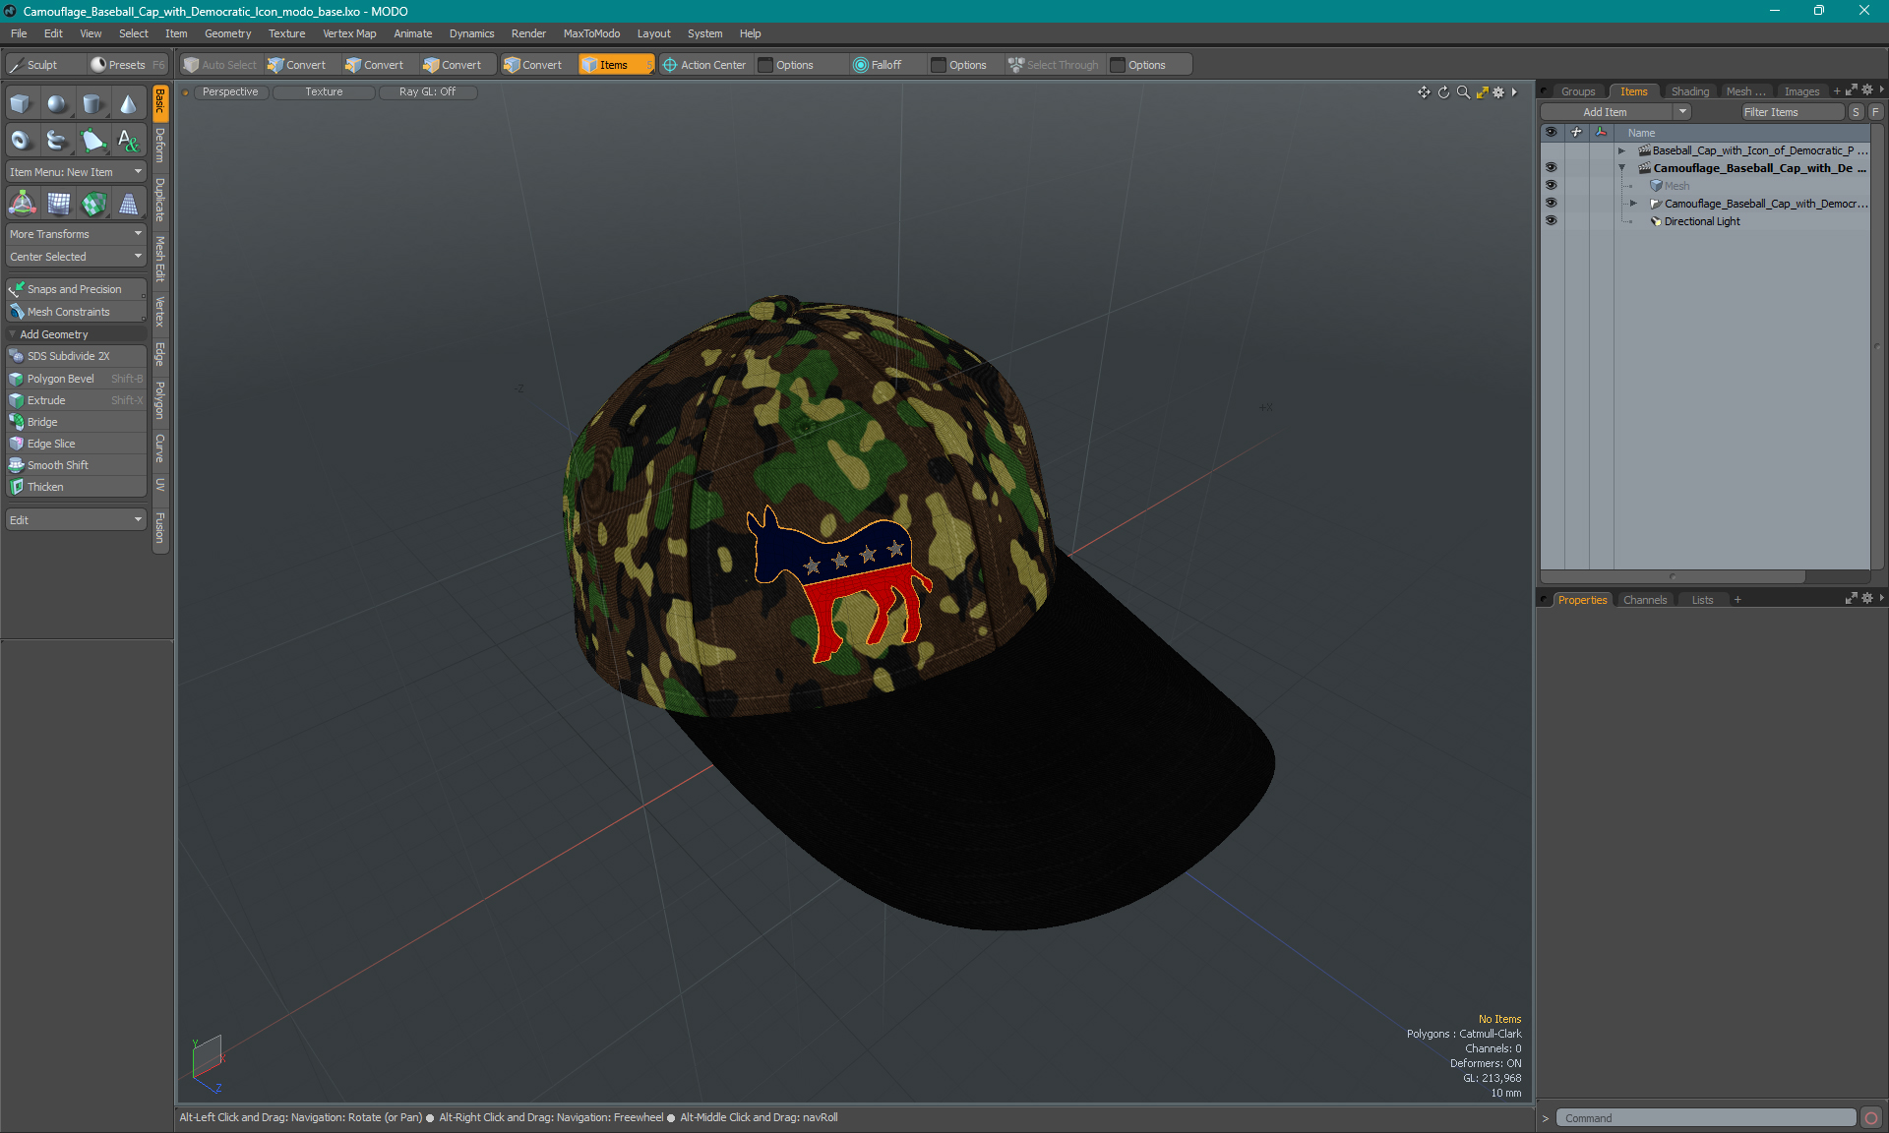Collapse Add Geometry section
Image resolution: width=1889 pixels, height=1133 pixels.
click(12, 334)
